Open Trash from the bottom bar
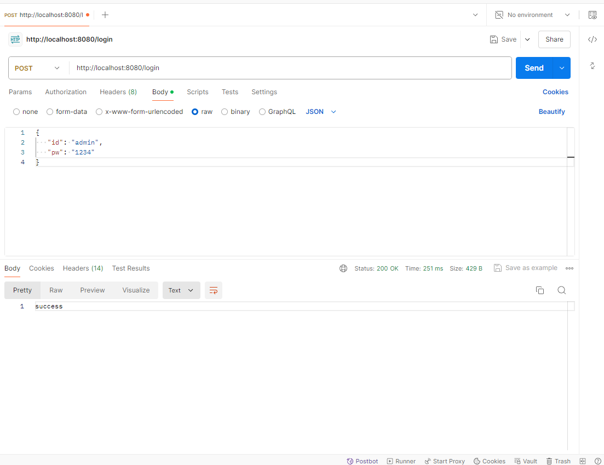The width and height of the screenshot is (604, 465). [x=558, y=461]
